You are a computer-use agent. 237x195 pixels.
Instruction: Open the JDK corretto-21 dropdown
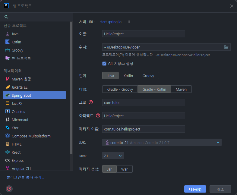[162, 143]
